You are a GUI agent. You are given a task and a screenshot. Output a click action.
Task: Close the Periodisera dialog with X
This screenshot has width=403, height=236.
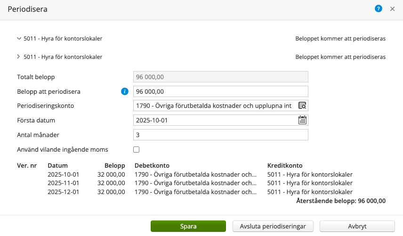392,9
